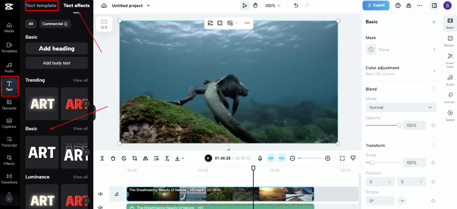Select the All filter chip

31,24
